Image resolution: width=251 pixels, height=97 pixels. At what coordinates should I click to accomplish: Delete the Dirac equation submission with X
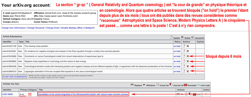(188, 51)
